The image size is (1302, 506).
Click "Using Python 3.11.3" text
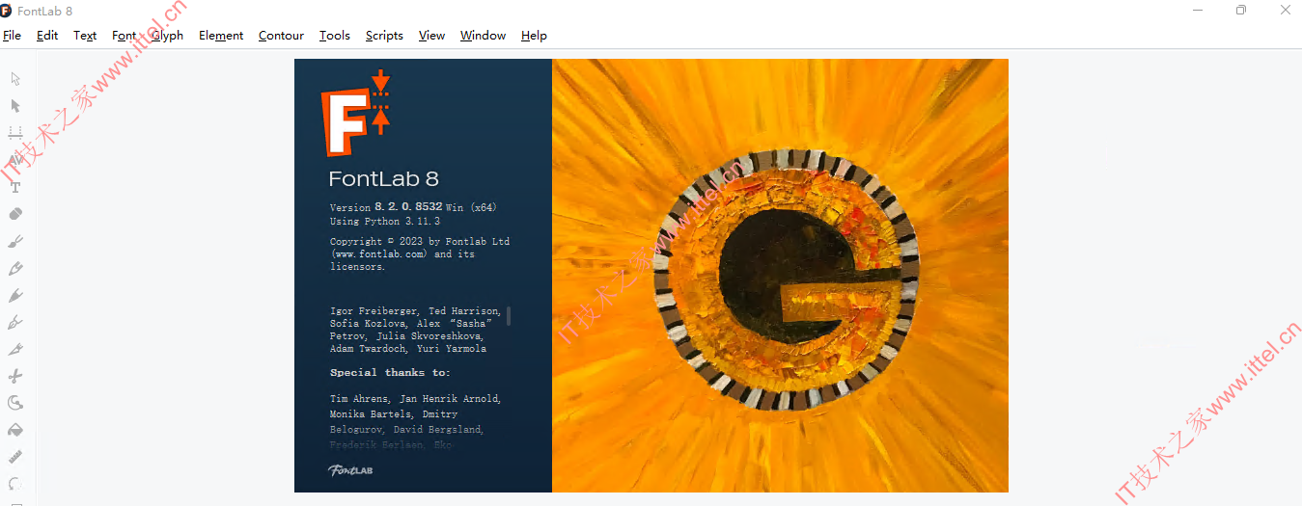pos(385,222)
